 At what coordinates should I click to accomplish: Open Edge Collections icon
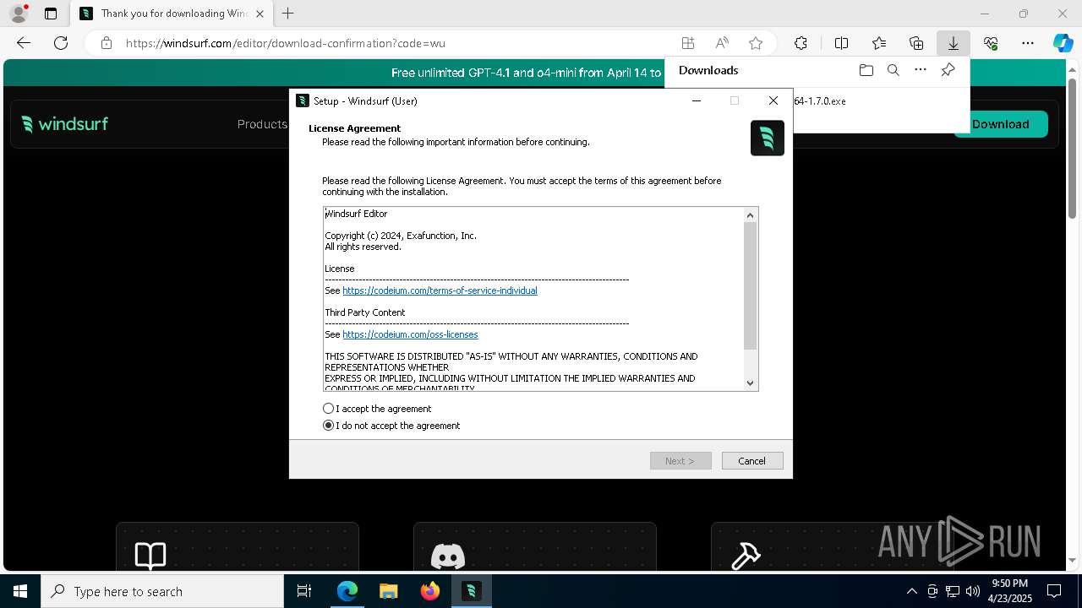(x=916, y=43)
